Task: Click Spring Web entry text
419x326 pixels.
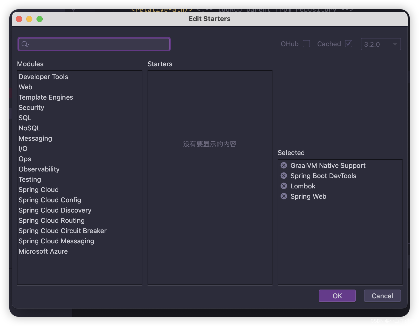Action: (x=308, y=196)
